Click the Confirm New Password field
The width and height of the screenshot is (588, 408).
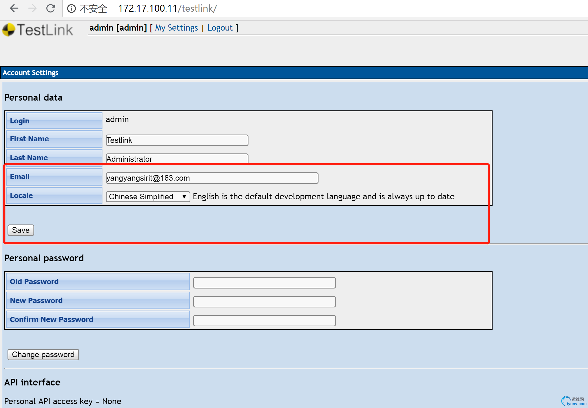(264, 321)
